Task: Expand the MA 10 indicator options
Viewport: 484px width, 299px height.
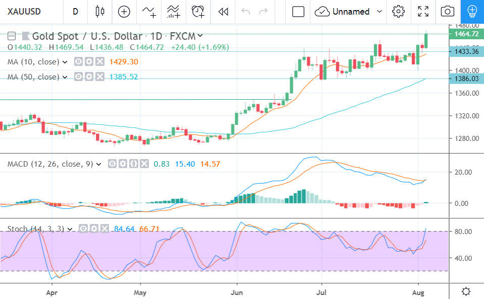Action: (x=65, y=62)
